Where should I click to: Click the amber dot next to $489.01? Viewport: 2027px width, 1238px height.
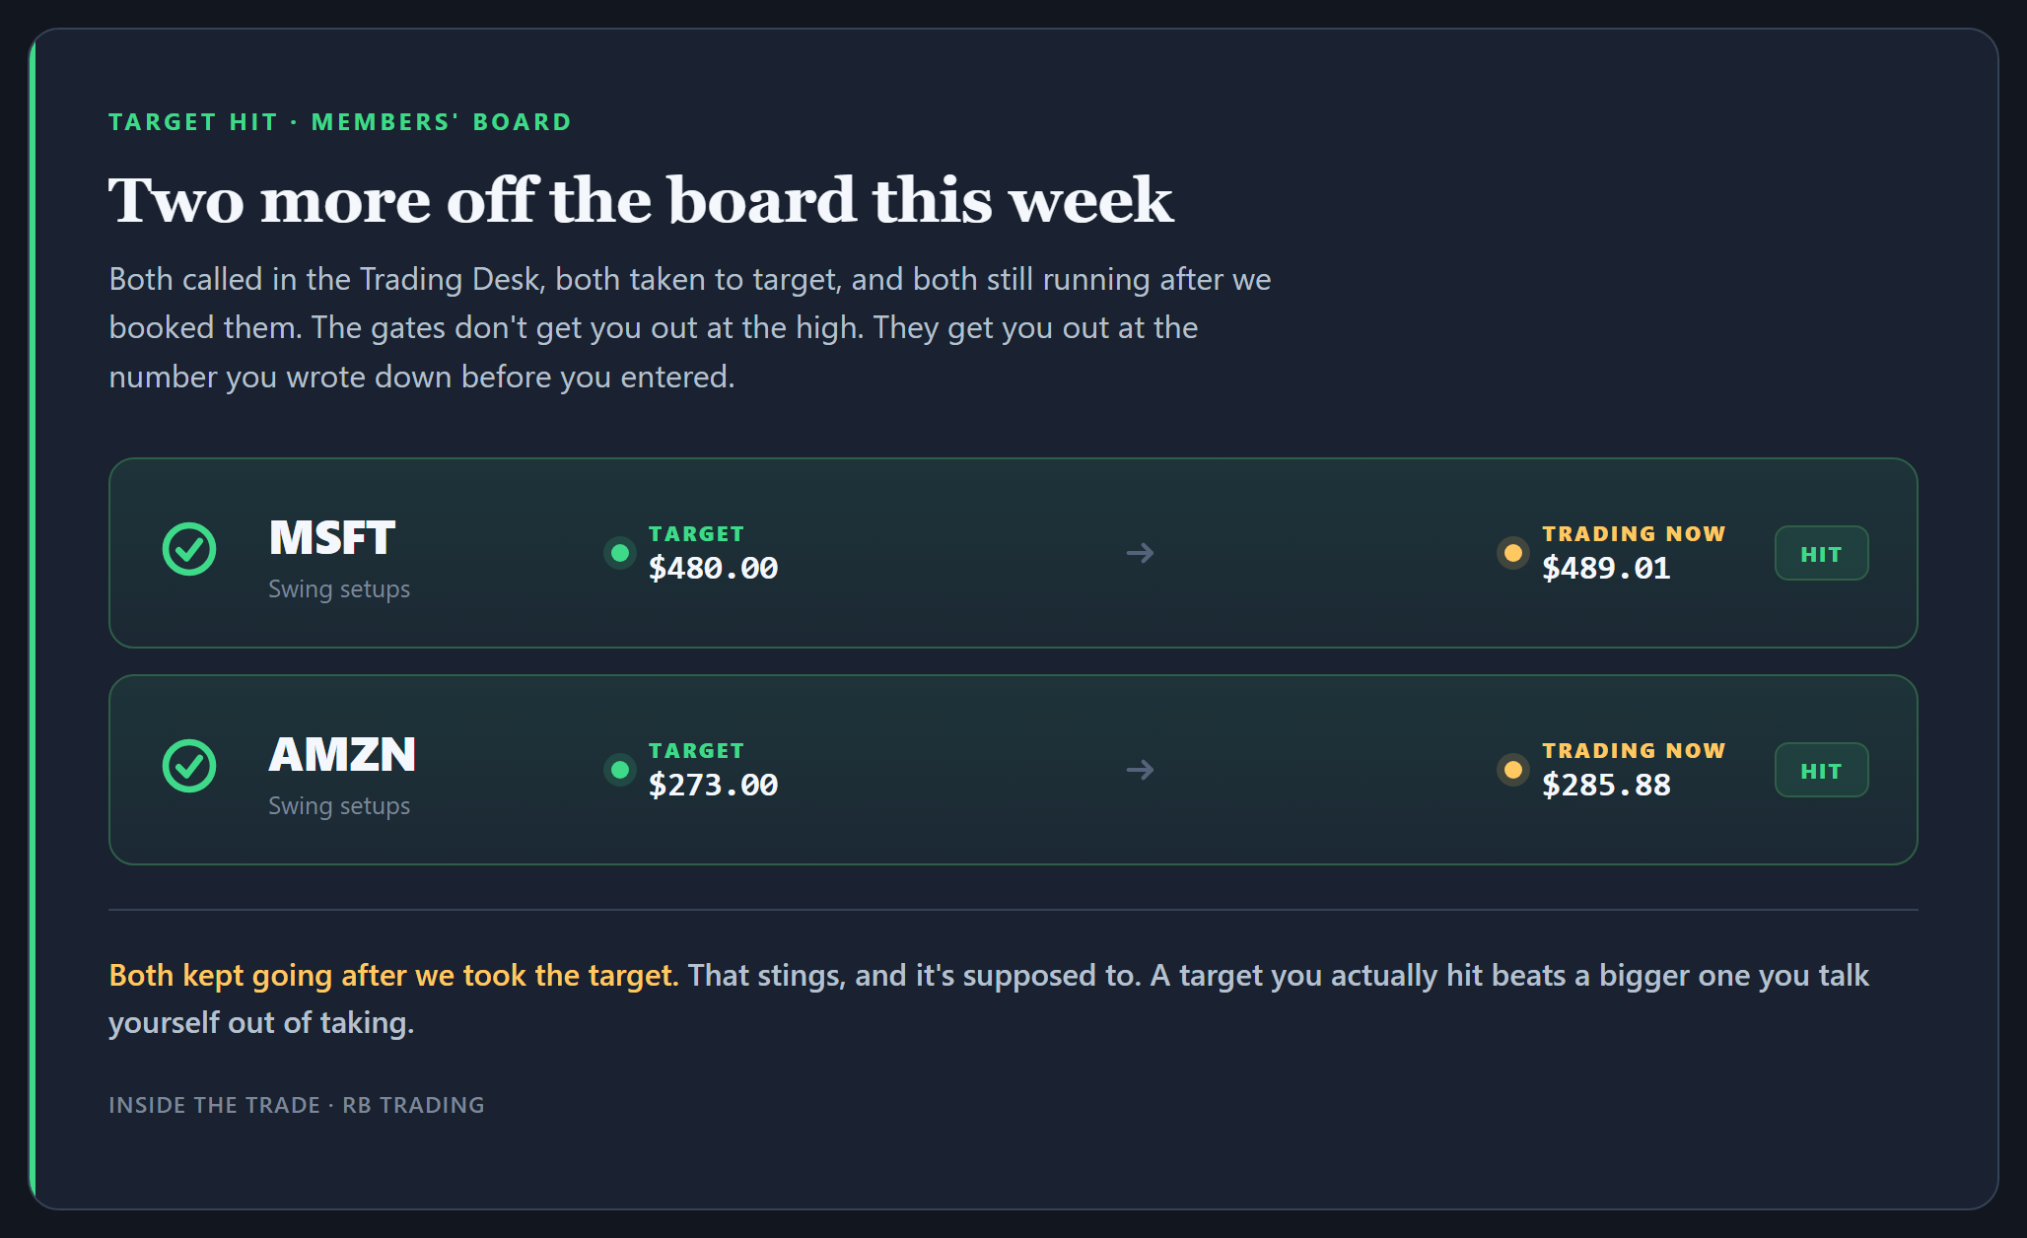coord(1513,553)
